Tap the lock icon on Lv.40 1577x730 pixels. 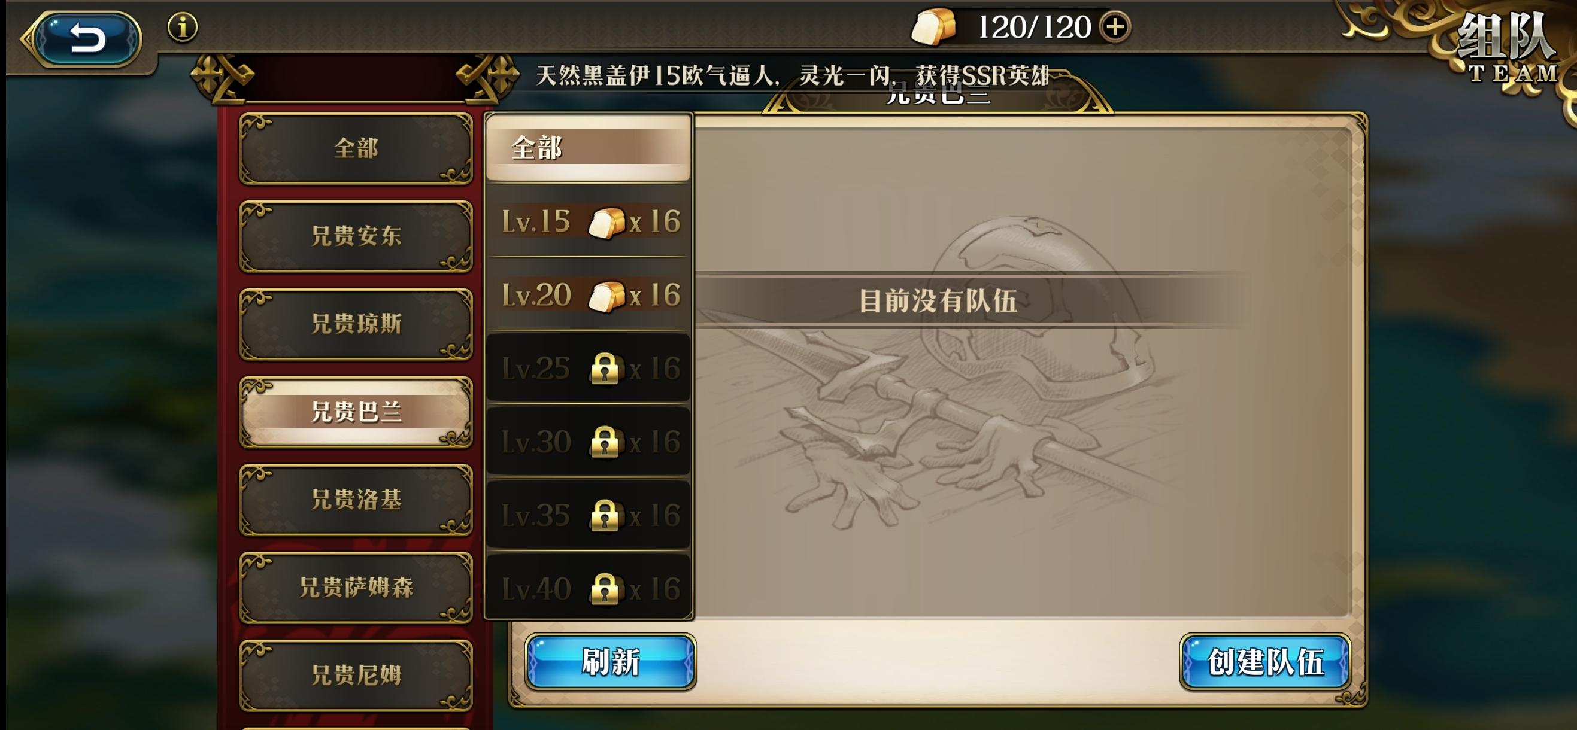coord(605,589)
